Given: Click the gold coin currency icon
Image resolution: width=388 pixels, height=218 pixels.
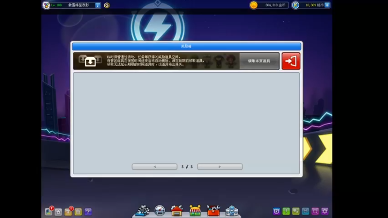Looking at the screenshot, I should [253, 5].
